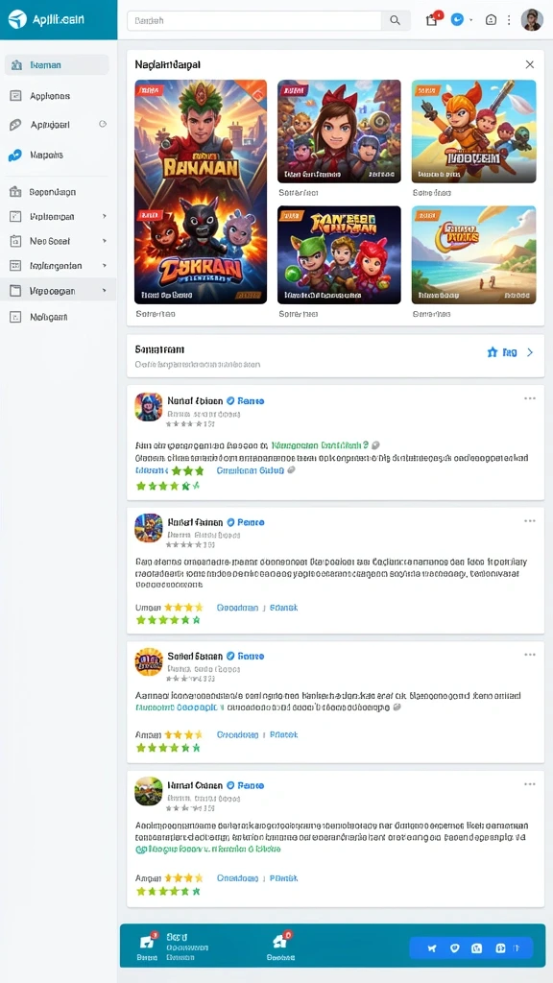Open the tropical beach game thumbnail
This screenshot has width=553, height=983.
pos(474,255)
